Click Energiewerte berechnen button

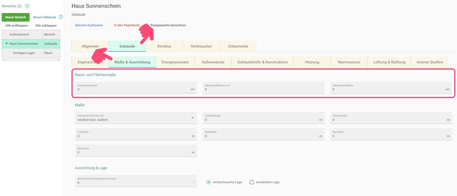[168, 25]
